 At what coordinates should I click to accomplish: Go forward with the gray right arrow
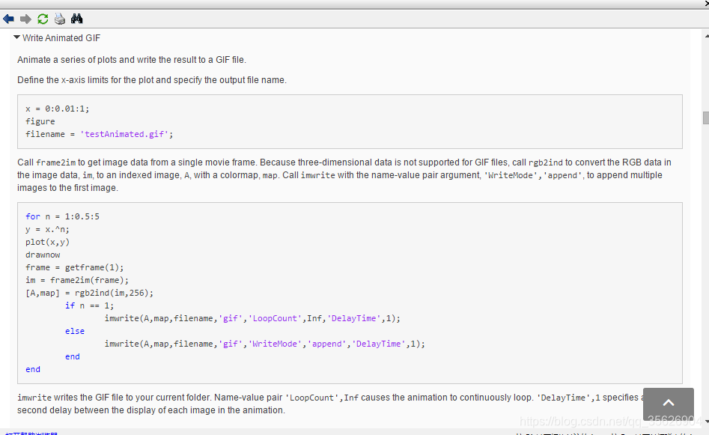point(25,19)
